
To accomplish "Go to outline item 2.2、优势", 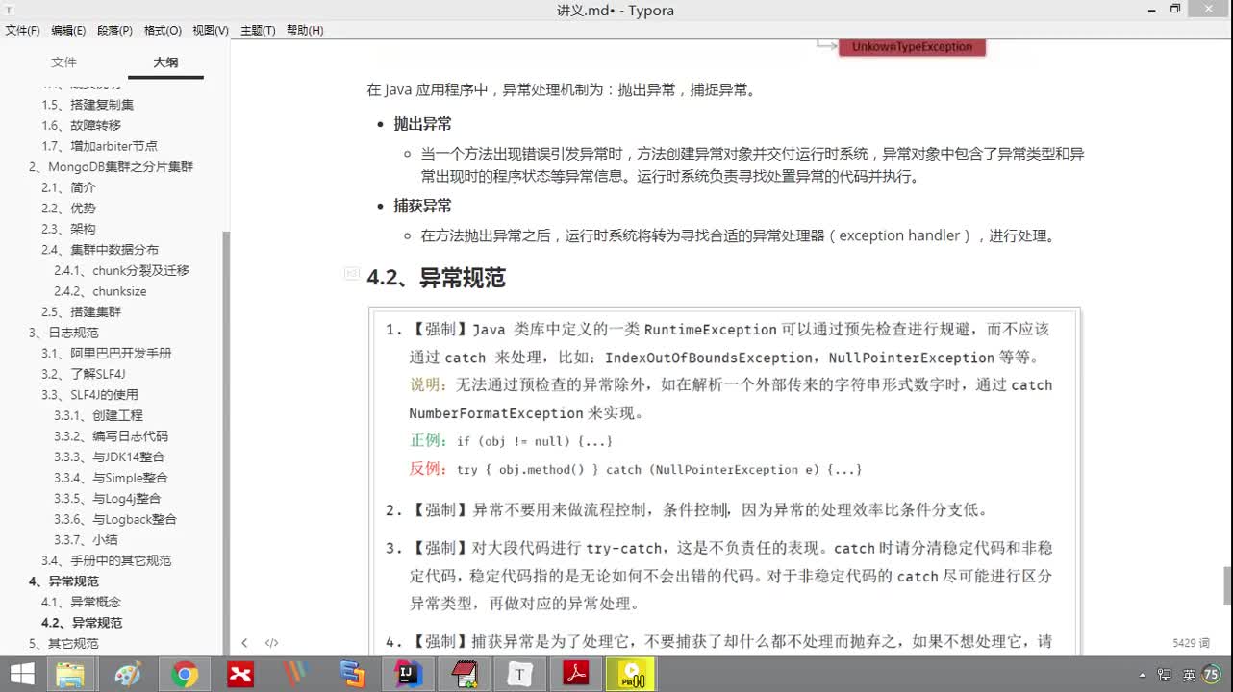I will (x=68, y=209).
